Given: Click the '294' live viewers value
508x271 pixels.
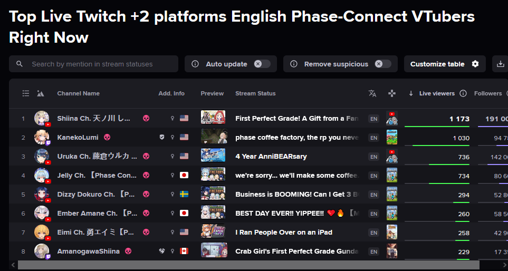Looking at the screenshot, I should (464, 195).
